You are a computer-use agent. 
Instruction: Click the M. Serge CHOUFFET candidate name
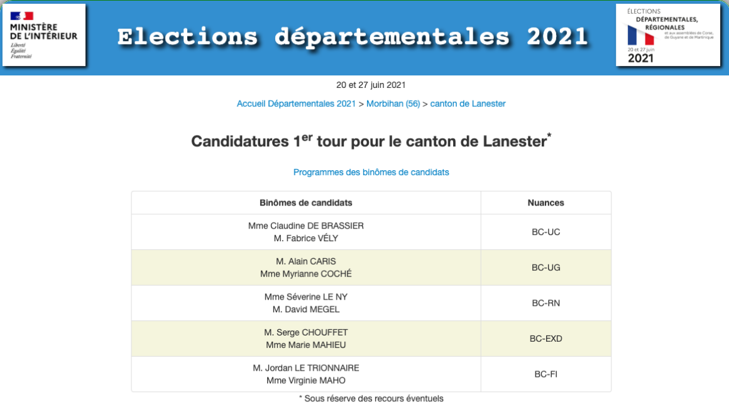click(x=305, y=332)
